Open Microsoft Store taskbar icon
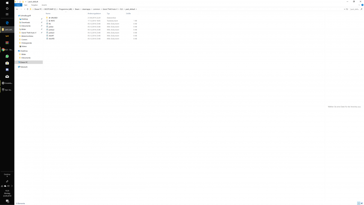364x205 pixels. point(7,63)
